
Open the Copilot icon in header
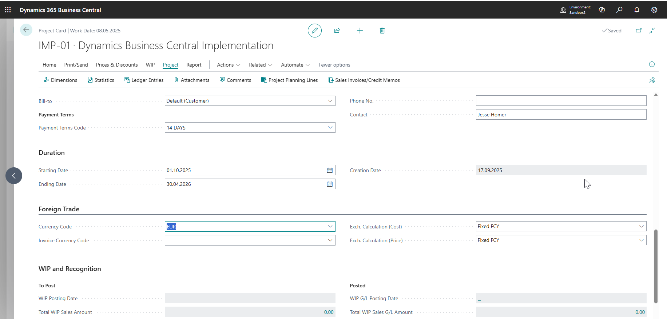click(602, 10)
